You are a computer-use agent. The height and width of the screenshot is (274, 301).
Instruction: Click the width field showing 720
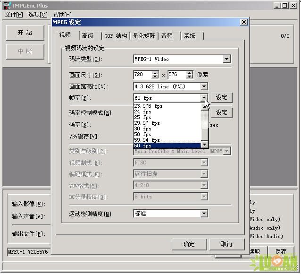[143, 75]
